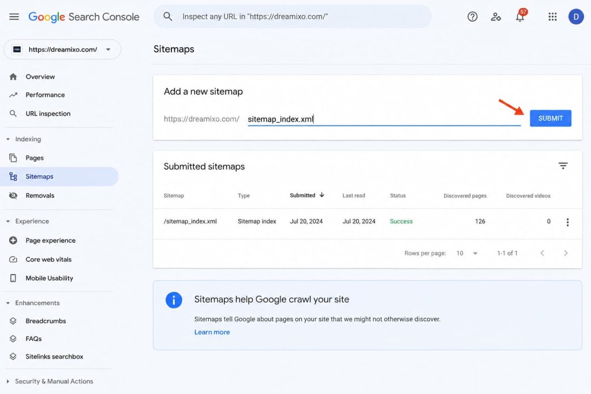
Task: Open the Removals section
Action: (40, 196)
